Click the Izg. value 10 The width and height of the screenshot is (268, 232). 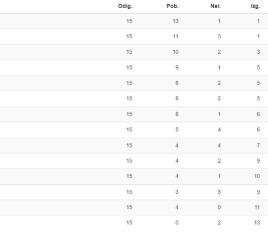tap(257, 176)
